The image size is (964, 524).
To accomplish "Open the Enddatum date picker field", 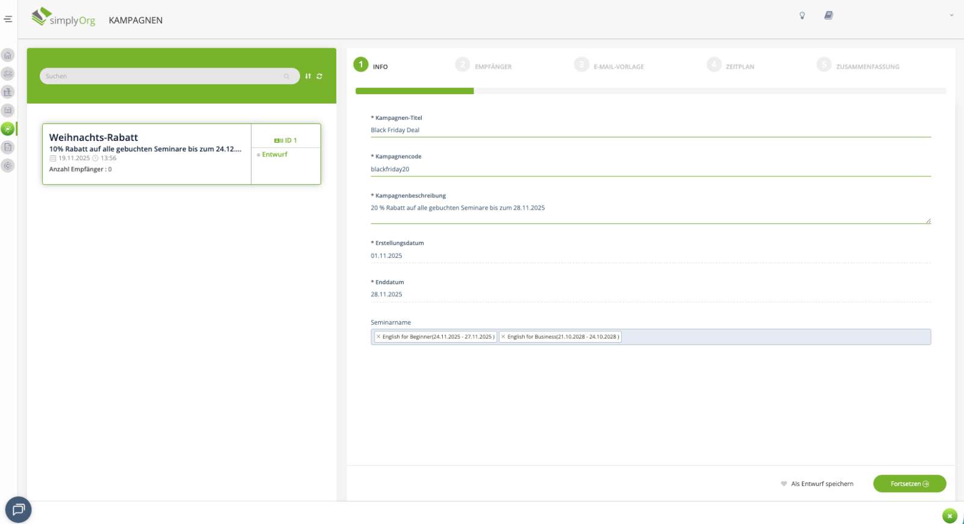I will pyautogui.click(x=650, y=295).
